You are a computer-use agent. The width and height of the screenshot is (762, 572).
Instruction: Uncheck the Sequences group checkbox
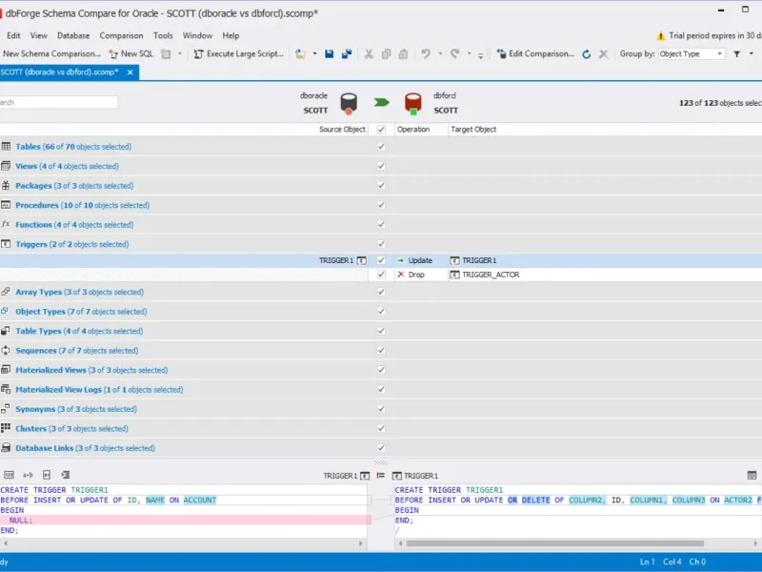point(381,350)
